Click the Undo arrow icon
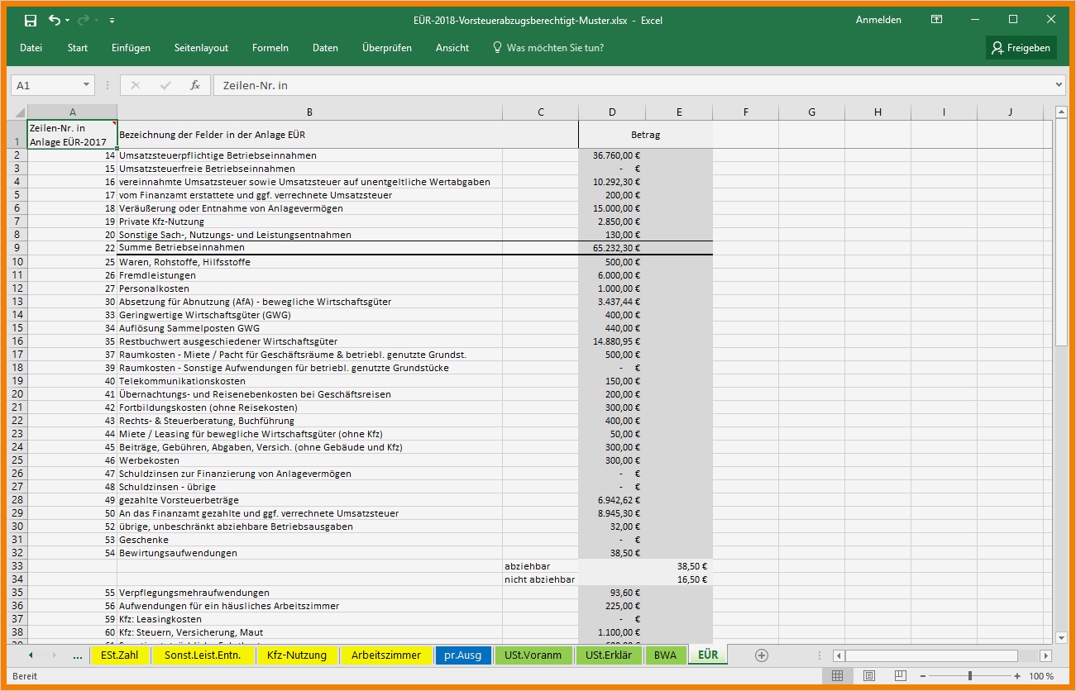 [55, 20]
